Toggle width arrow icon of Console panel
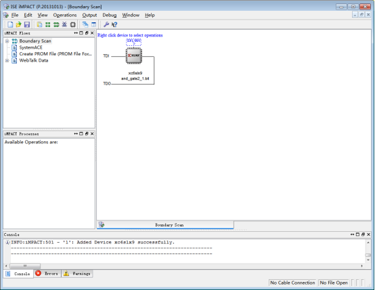 click(352, 235)
